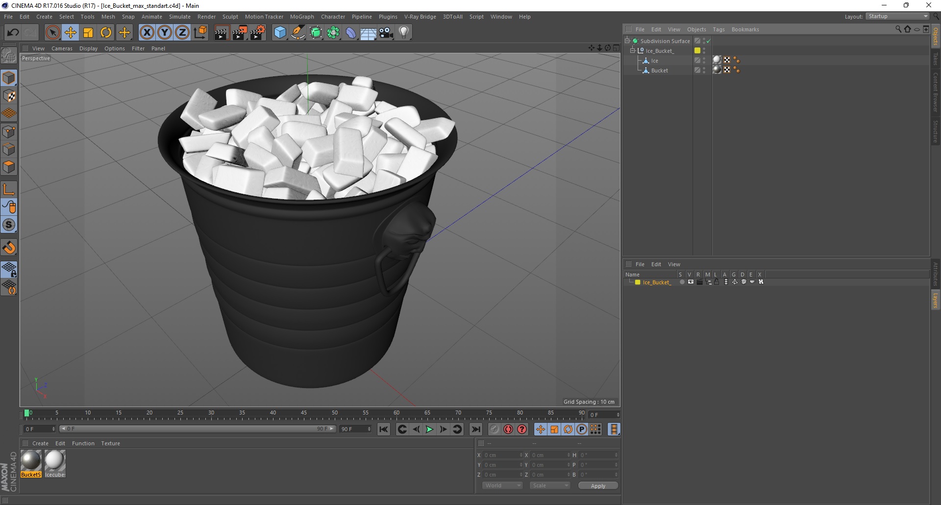Image resolution: width=941 pixels, height=505 pixels.
Task: Render to Picture Viewer
Action: point(240,33)
